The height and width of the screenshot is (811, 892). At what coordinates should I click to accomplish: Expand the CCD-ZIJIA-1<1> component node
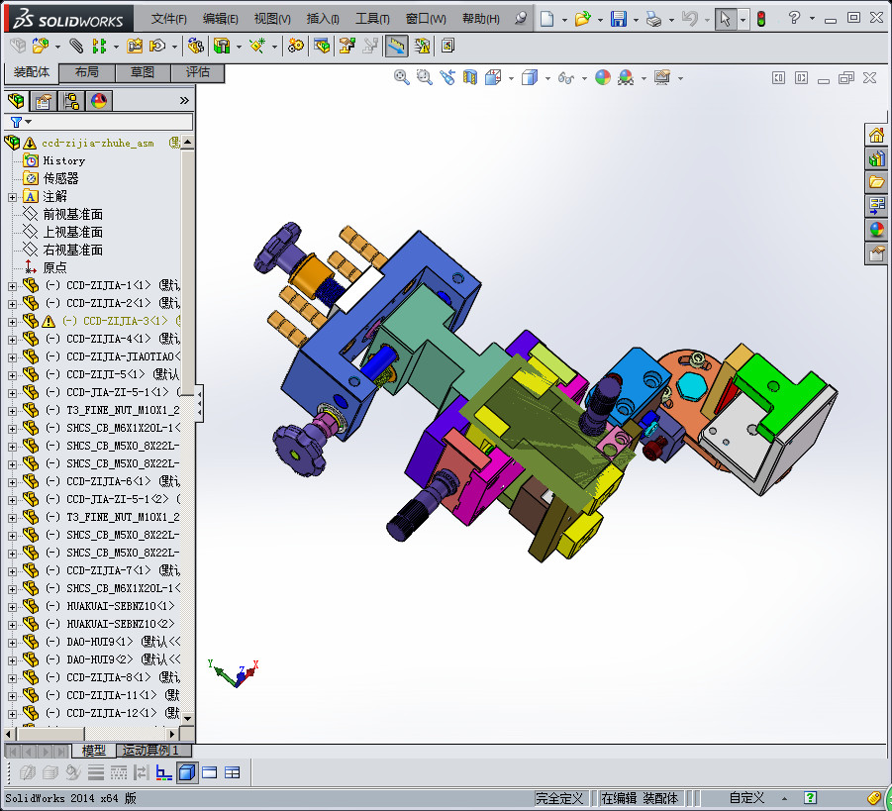[x=12, y=286]
